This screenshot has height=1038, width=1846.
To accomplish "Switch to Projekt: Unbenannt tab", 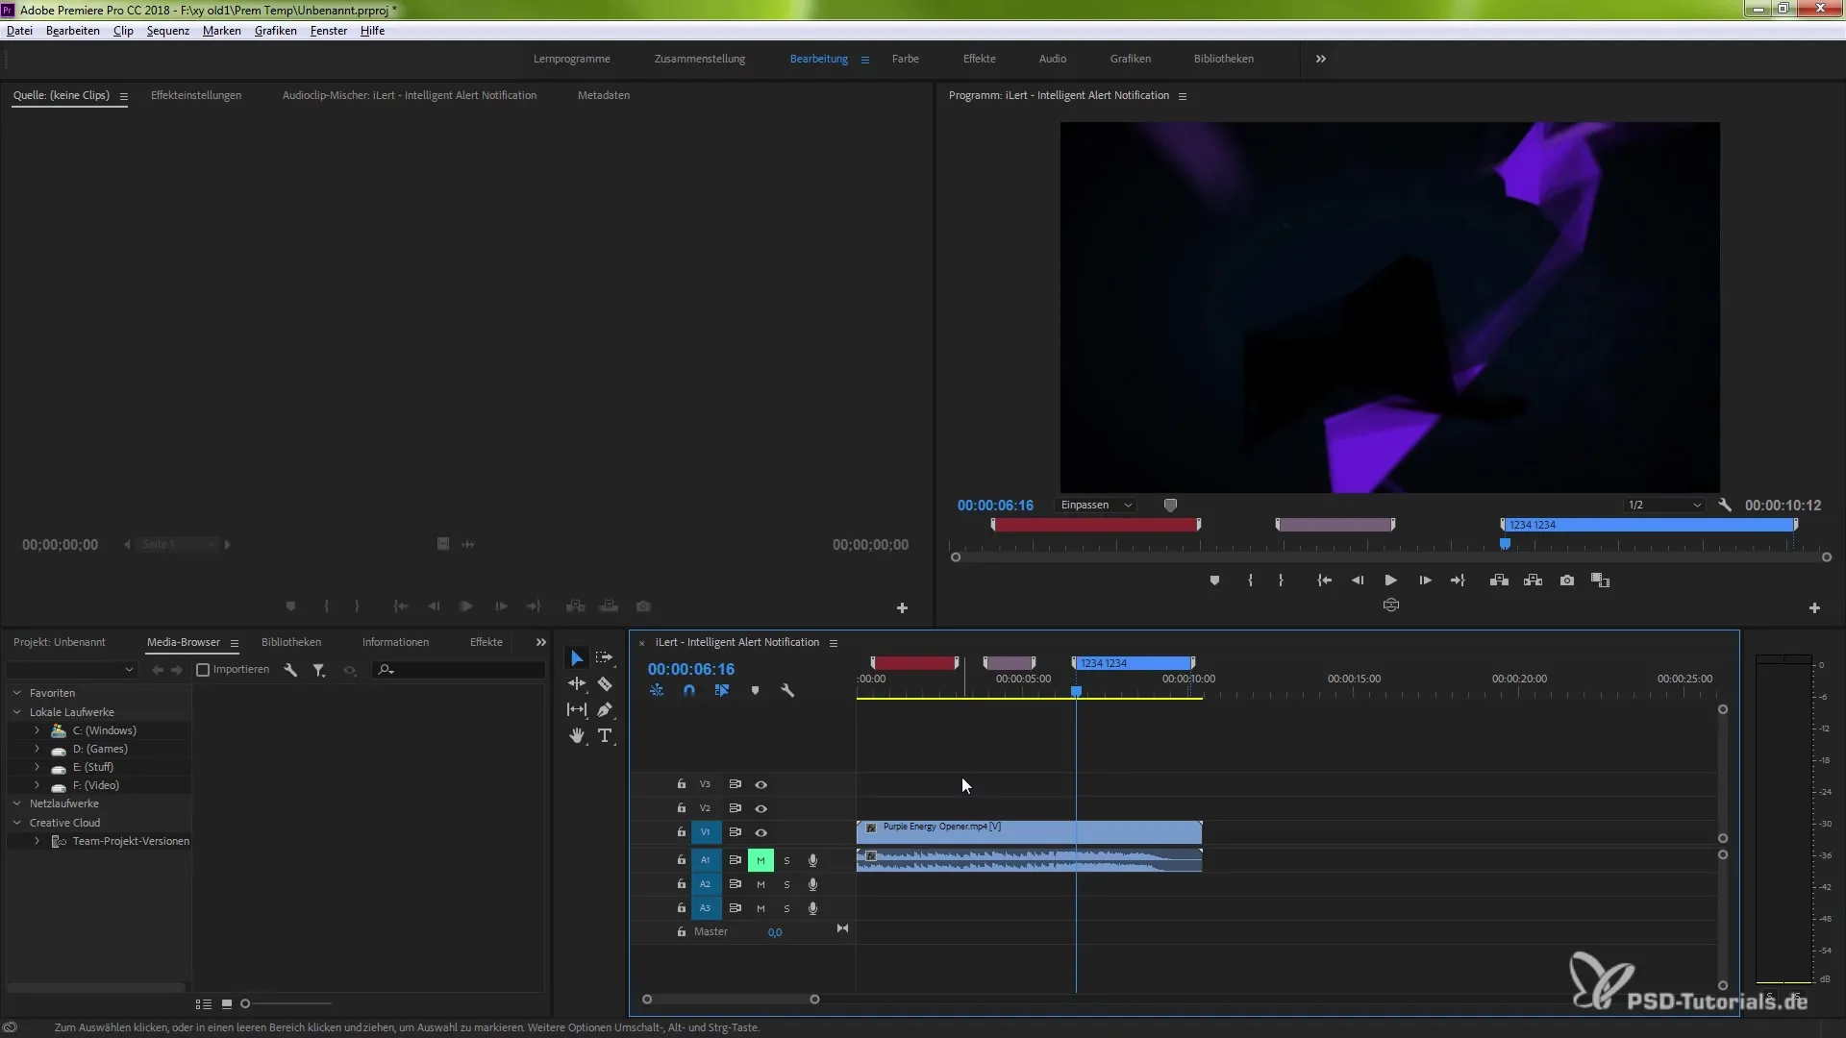I will point(60,642).
